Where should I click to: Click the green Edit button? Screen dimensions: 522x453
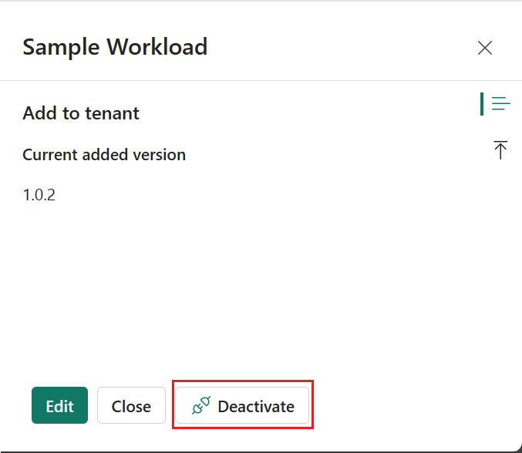pyautogui.click(x=60, y=405)
